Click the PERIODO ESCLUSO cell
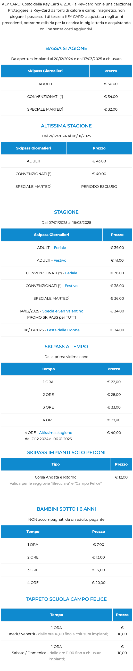Viewport: 133px width, 671px height. click(x=99, y=187)
